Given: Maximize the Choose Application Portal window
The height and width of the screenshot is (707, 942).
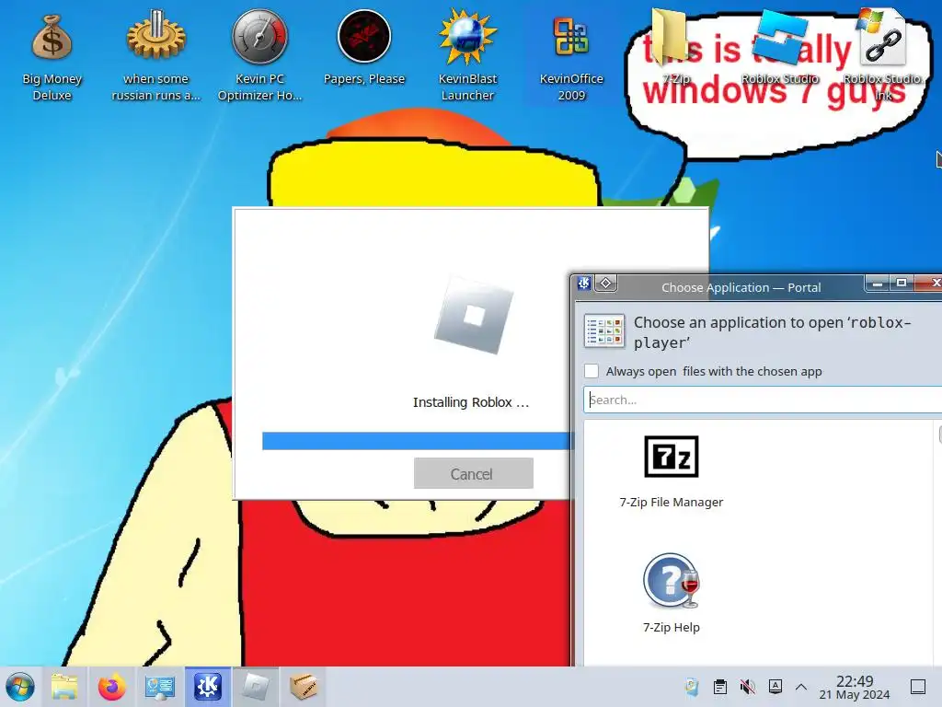Looking at the screenshot, I should tap(902, 284).
